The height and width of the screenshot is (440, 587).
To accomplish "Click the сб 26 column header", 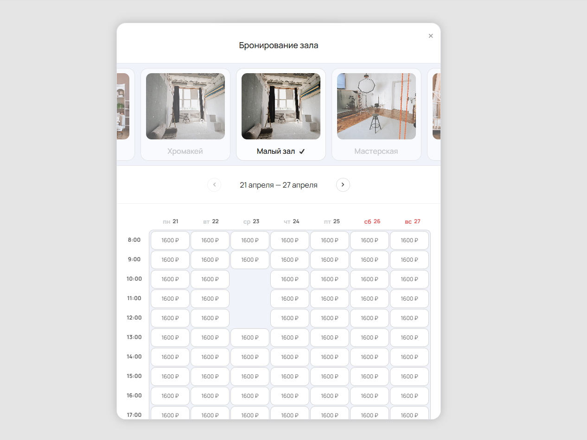I will [372, 221].
